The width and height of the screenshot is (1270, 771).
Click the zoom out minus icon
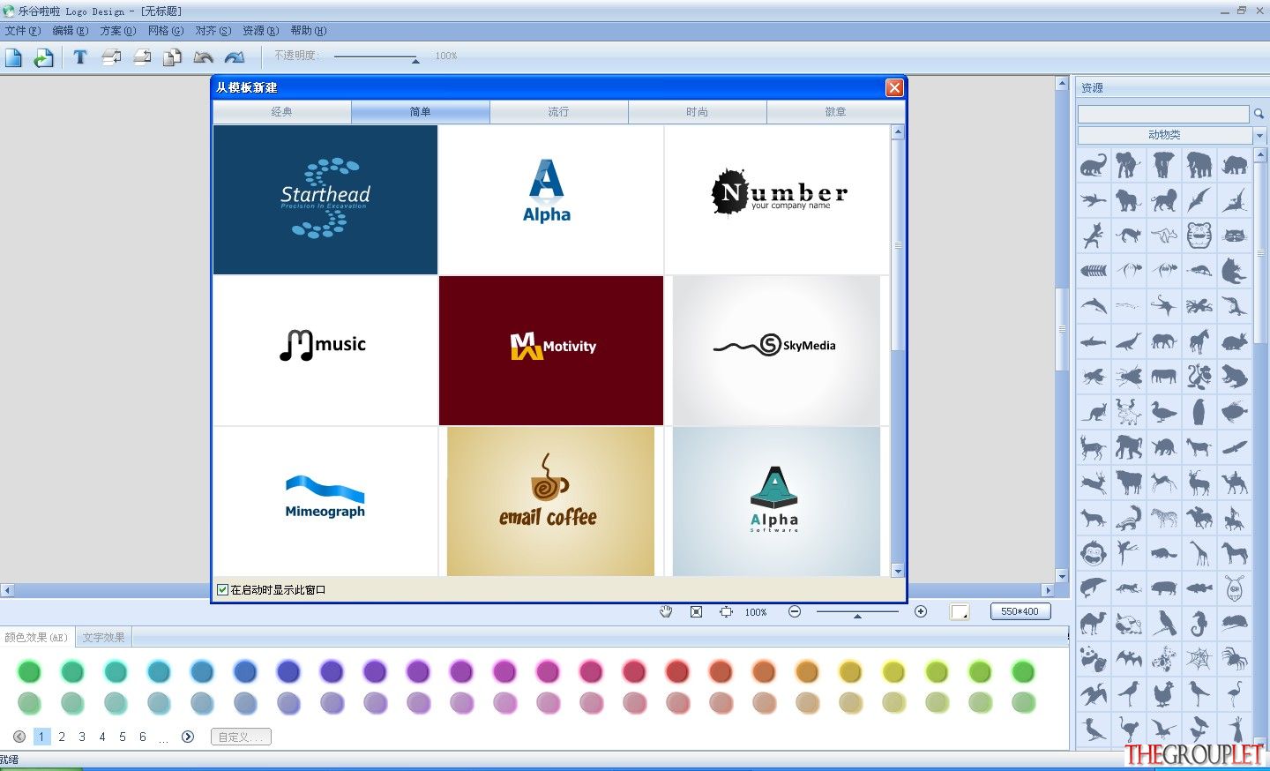(795, 611)
